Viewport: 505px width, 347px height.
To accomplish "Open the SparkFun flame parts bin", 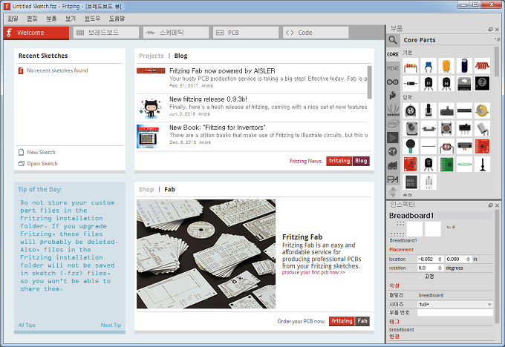I will pos(393,96).
